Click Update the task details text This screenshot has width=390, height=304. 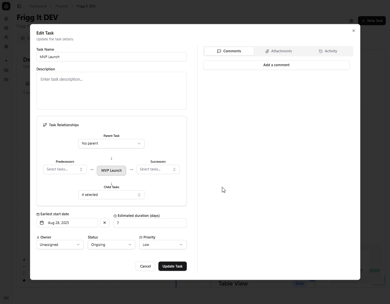(55, 39)
